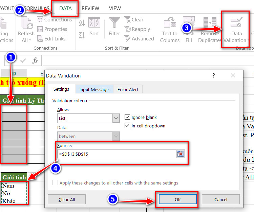Click the Cancel button

pos(220,199)
